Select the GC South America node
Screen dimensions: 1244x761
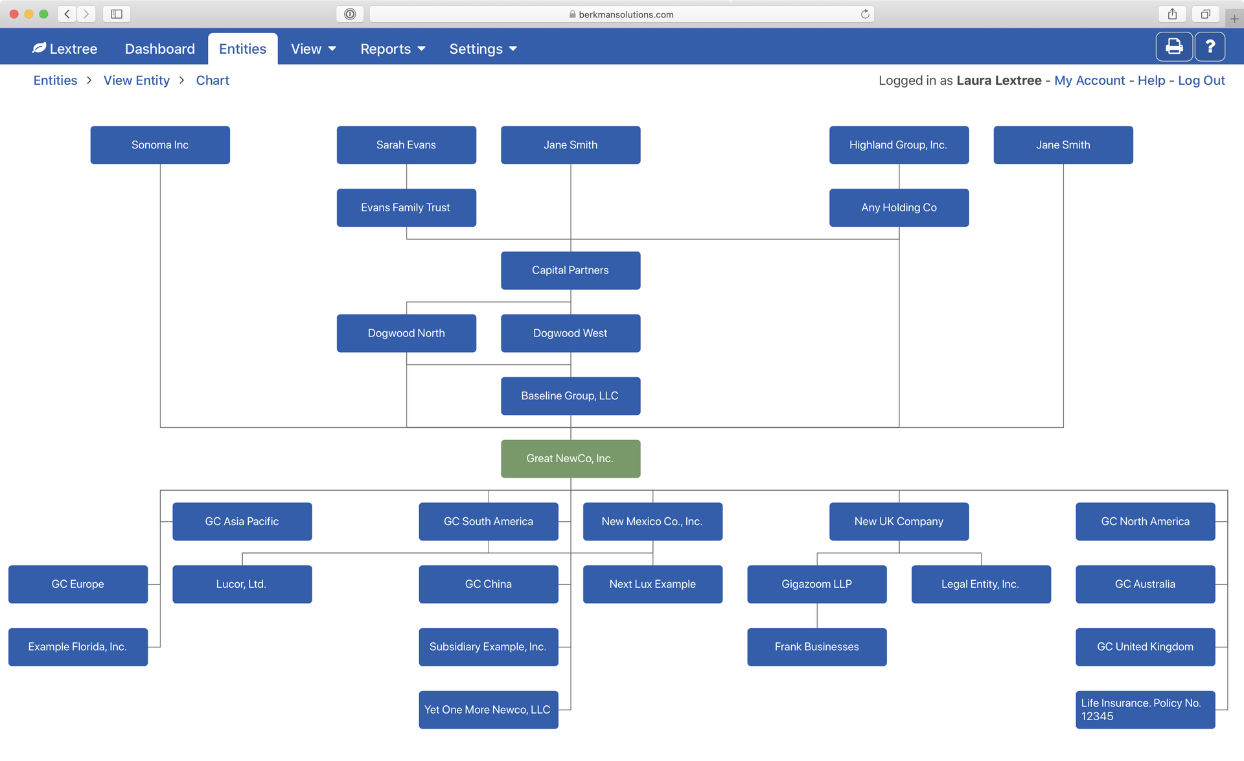pyautogui.click(x=488, y=522)
